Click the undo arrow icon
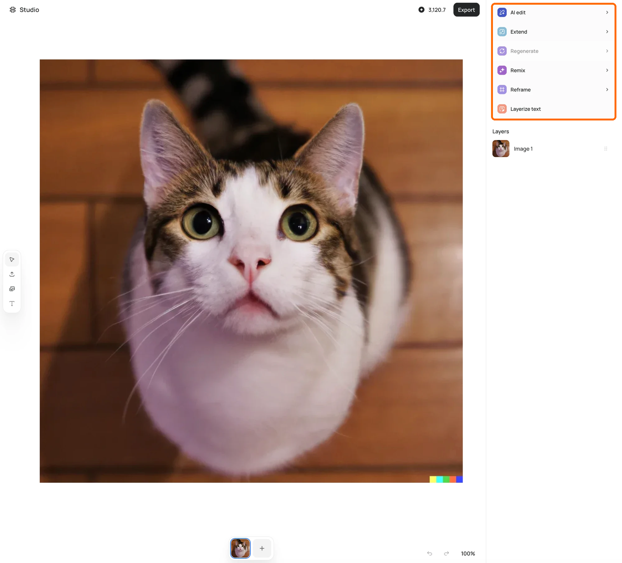Screen dimensions: 622x563 click(x=430, y=553)
